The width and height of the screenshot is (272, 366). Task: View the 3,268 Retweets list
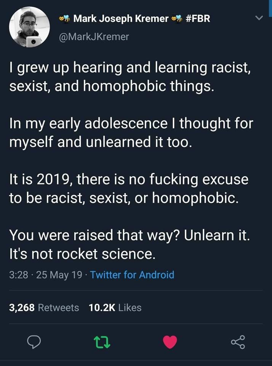point(44,307)
